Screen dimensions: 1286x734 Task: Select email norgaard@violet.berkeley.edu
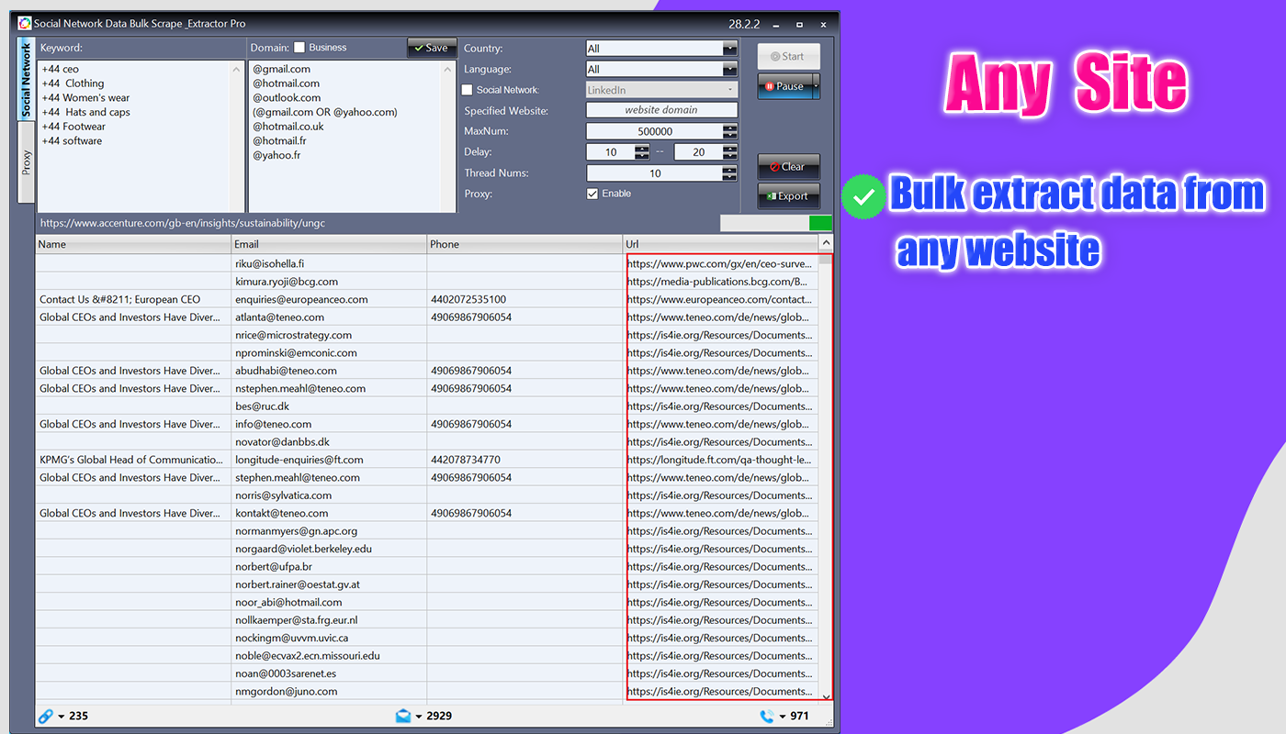329,549
